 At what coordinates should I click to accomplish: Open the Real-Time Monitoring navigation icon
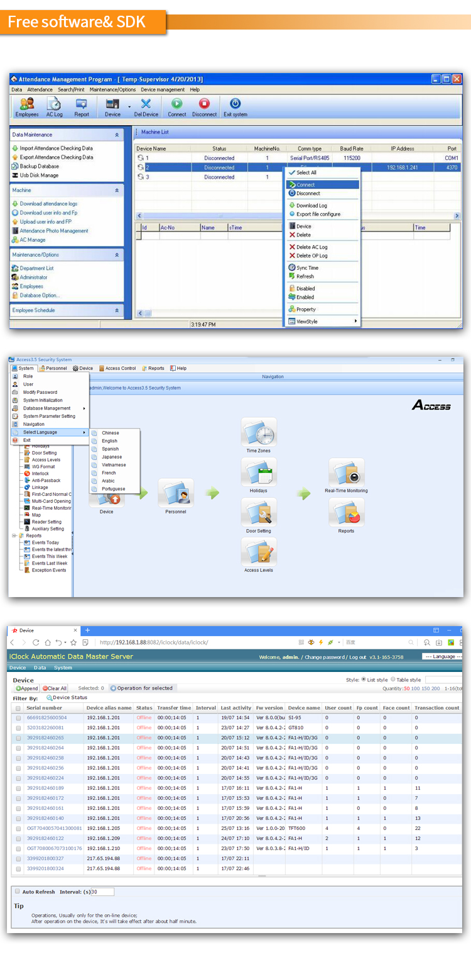point(346,473)
